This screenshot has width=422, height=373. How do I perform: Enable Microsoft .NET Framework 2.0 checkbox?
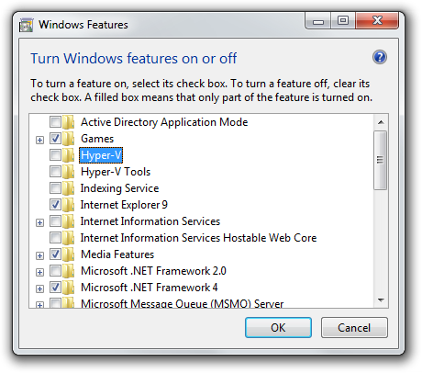55,271
